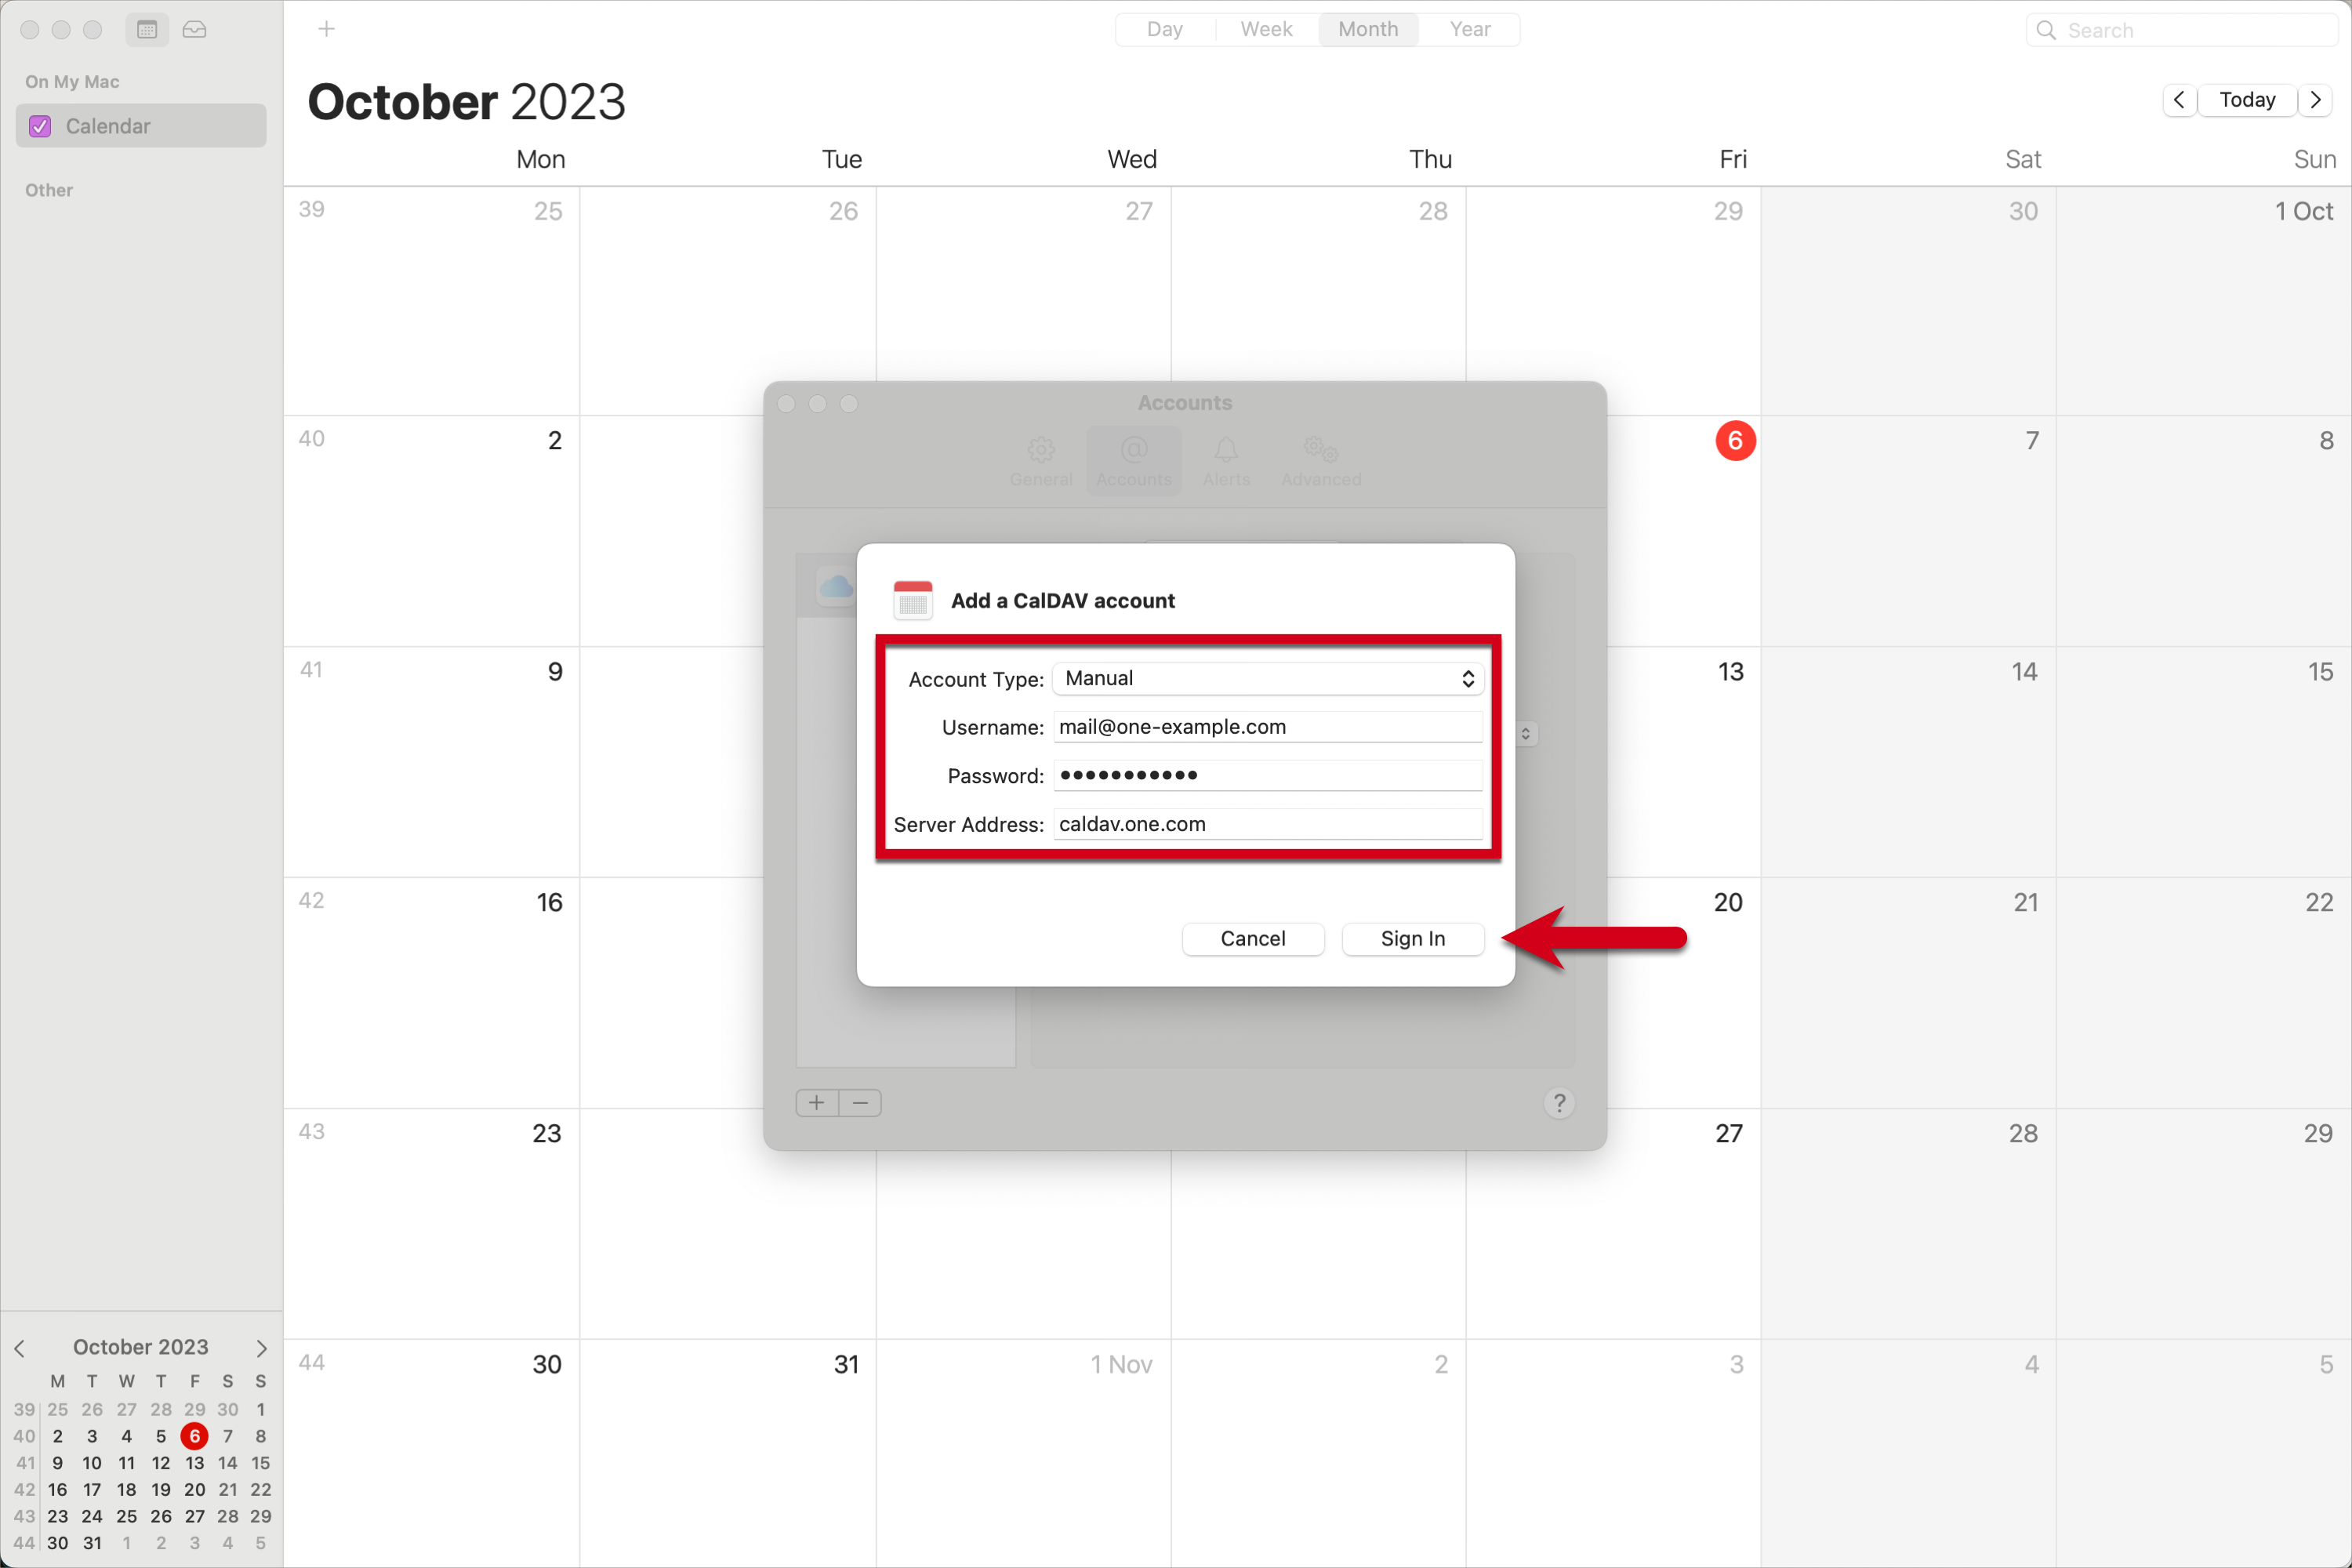This screenshot has width=2352, height=1568.
Task: Switch to Week view tab
Action: (x=1264, y=28)
